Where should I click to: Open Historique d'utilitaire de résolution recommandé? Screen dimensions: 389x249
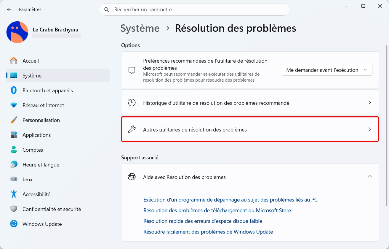click(x=250, y=103)
